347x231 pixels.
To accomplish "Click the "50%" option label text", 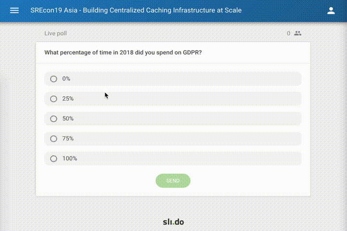I will click(x=68, y=119).
